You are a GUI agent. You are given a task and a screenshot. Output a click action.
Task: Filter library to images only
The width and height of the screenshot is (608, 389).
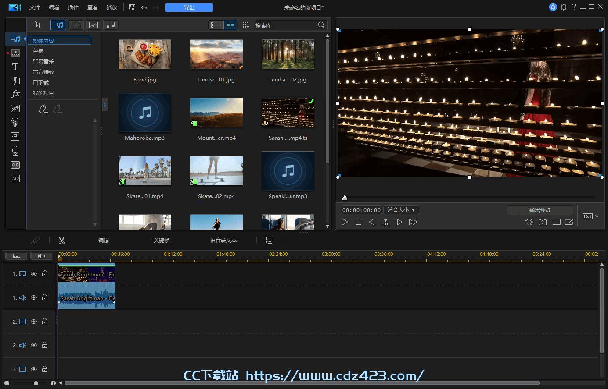pos(94,25)
